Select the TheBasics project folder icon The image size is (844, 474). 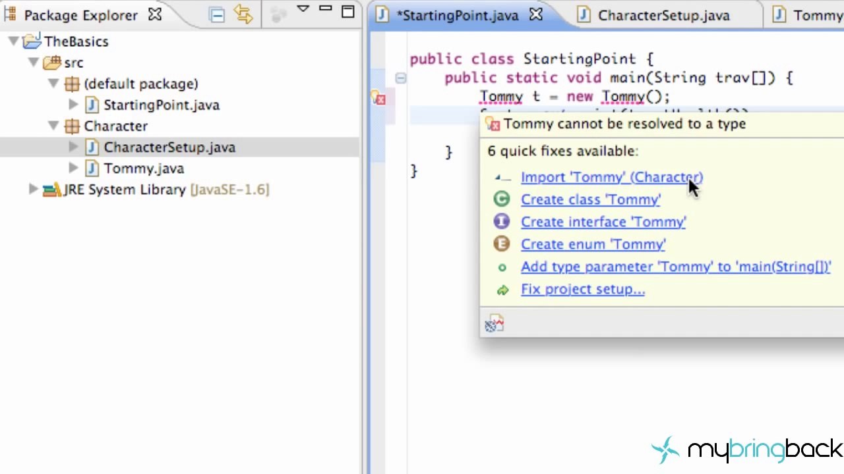click(x=32, y=41)
